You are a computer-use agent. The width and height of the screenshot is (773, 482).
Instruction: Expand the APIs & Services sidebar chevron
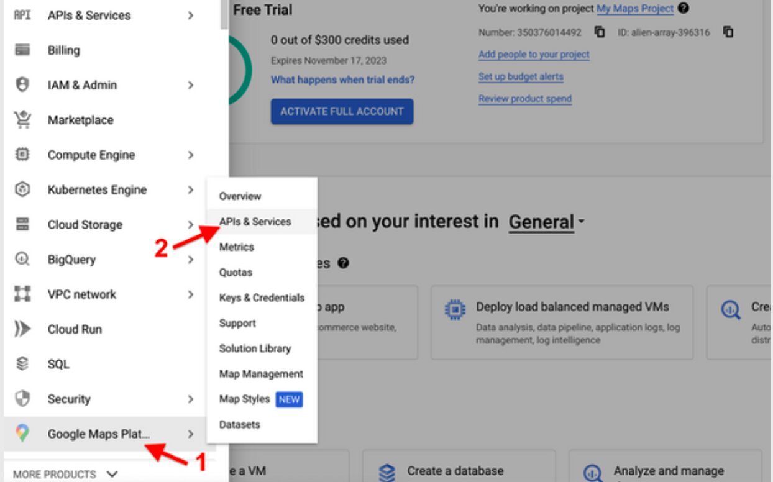click(x=191, y=16)
